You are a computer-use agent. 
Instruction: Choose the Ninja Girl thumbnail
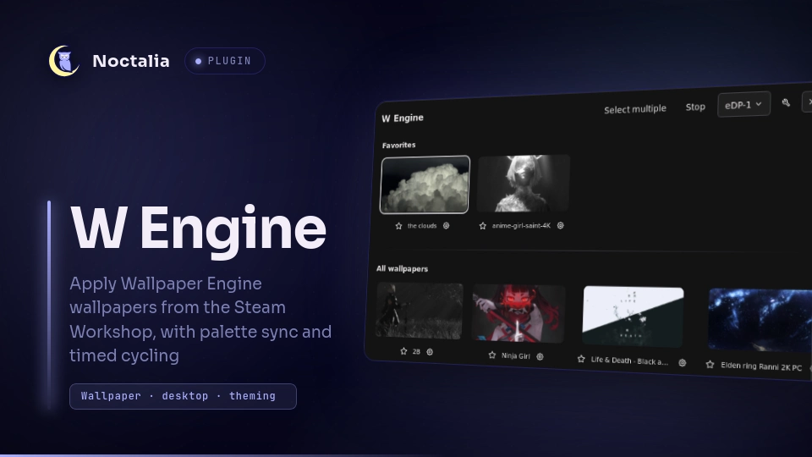pyautogui.click(x=518, y=313)
